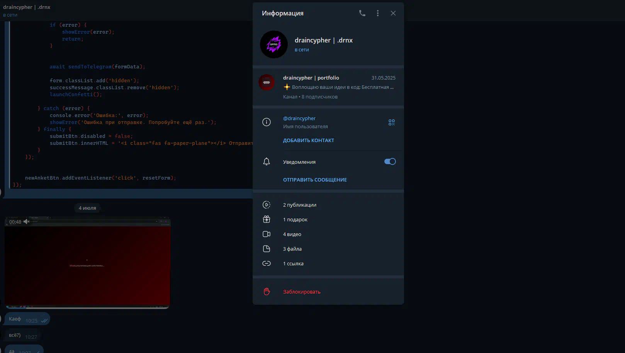Click the всё?) message bubble
625x353 pixels.
(x=23, y=335)
